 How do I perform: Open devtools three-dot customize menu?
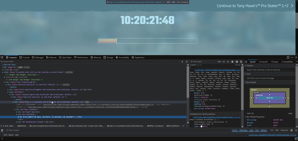coord(292,57)
